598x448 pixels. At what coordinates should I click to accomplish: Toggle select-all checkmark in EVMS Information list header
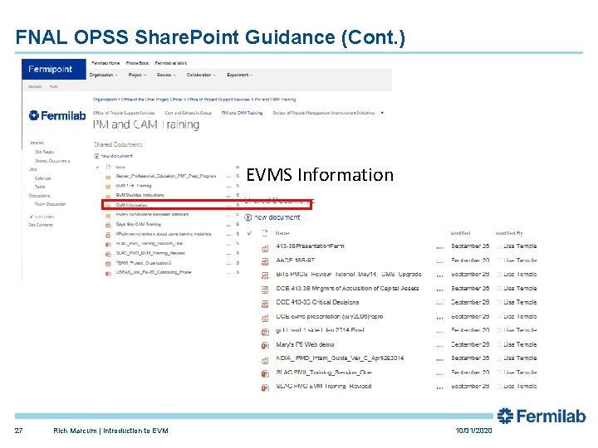click(249, 233)
